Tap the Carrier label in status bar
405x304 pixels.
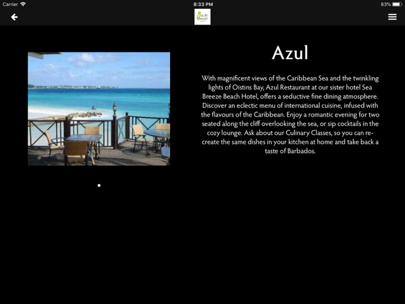(x=10, y=4)
